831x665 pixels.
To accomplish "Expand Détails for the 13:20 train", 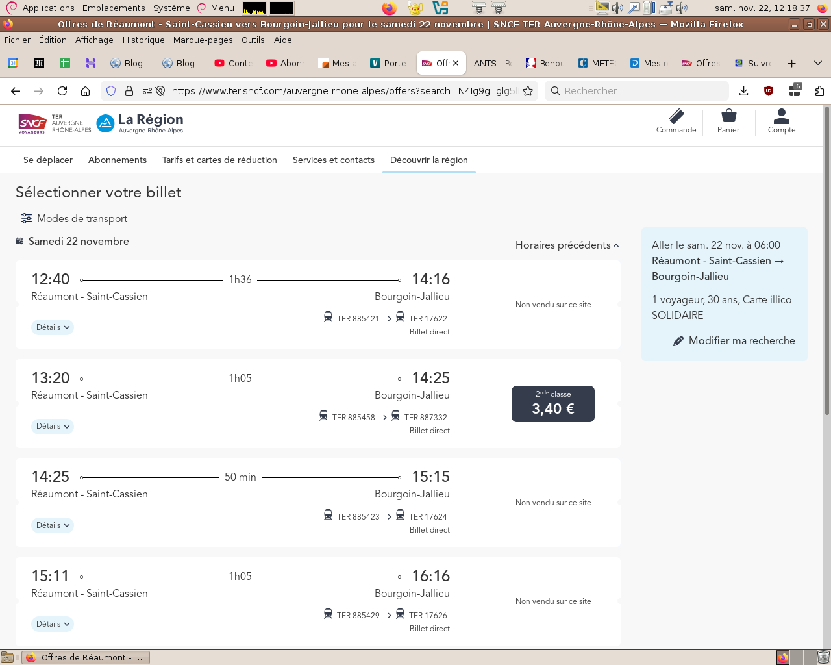I will pyautogui.click(x=53, y=426).
